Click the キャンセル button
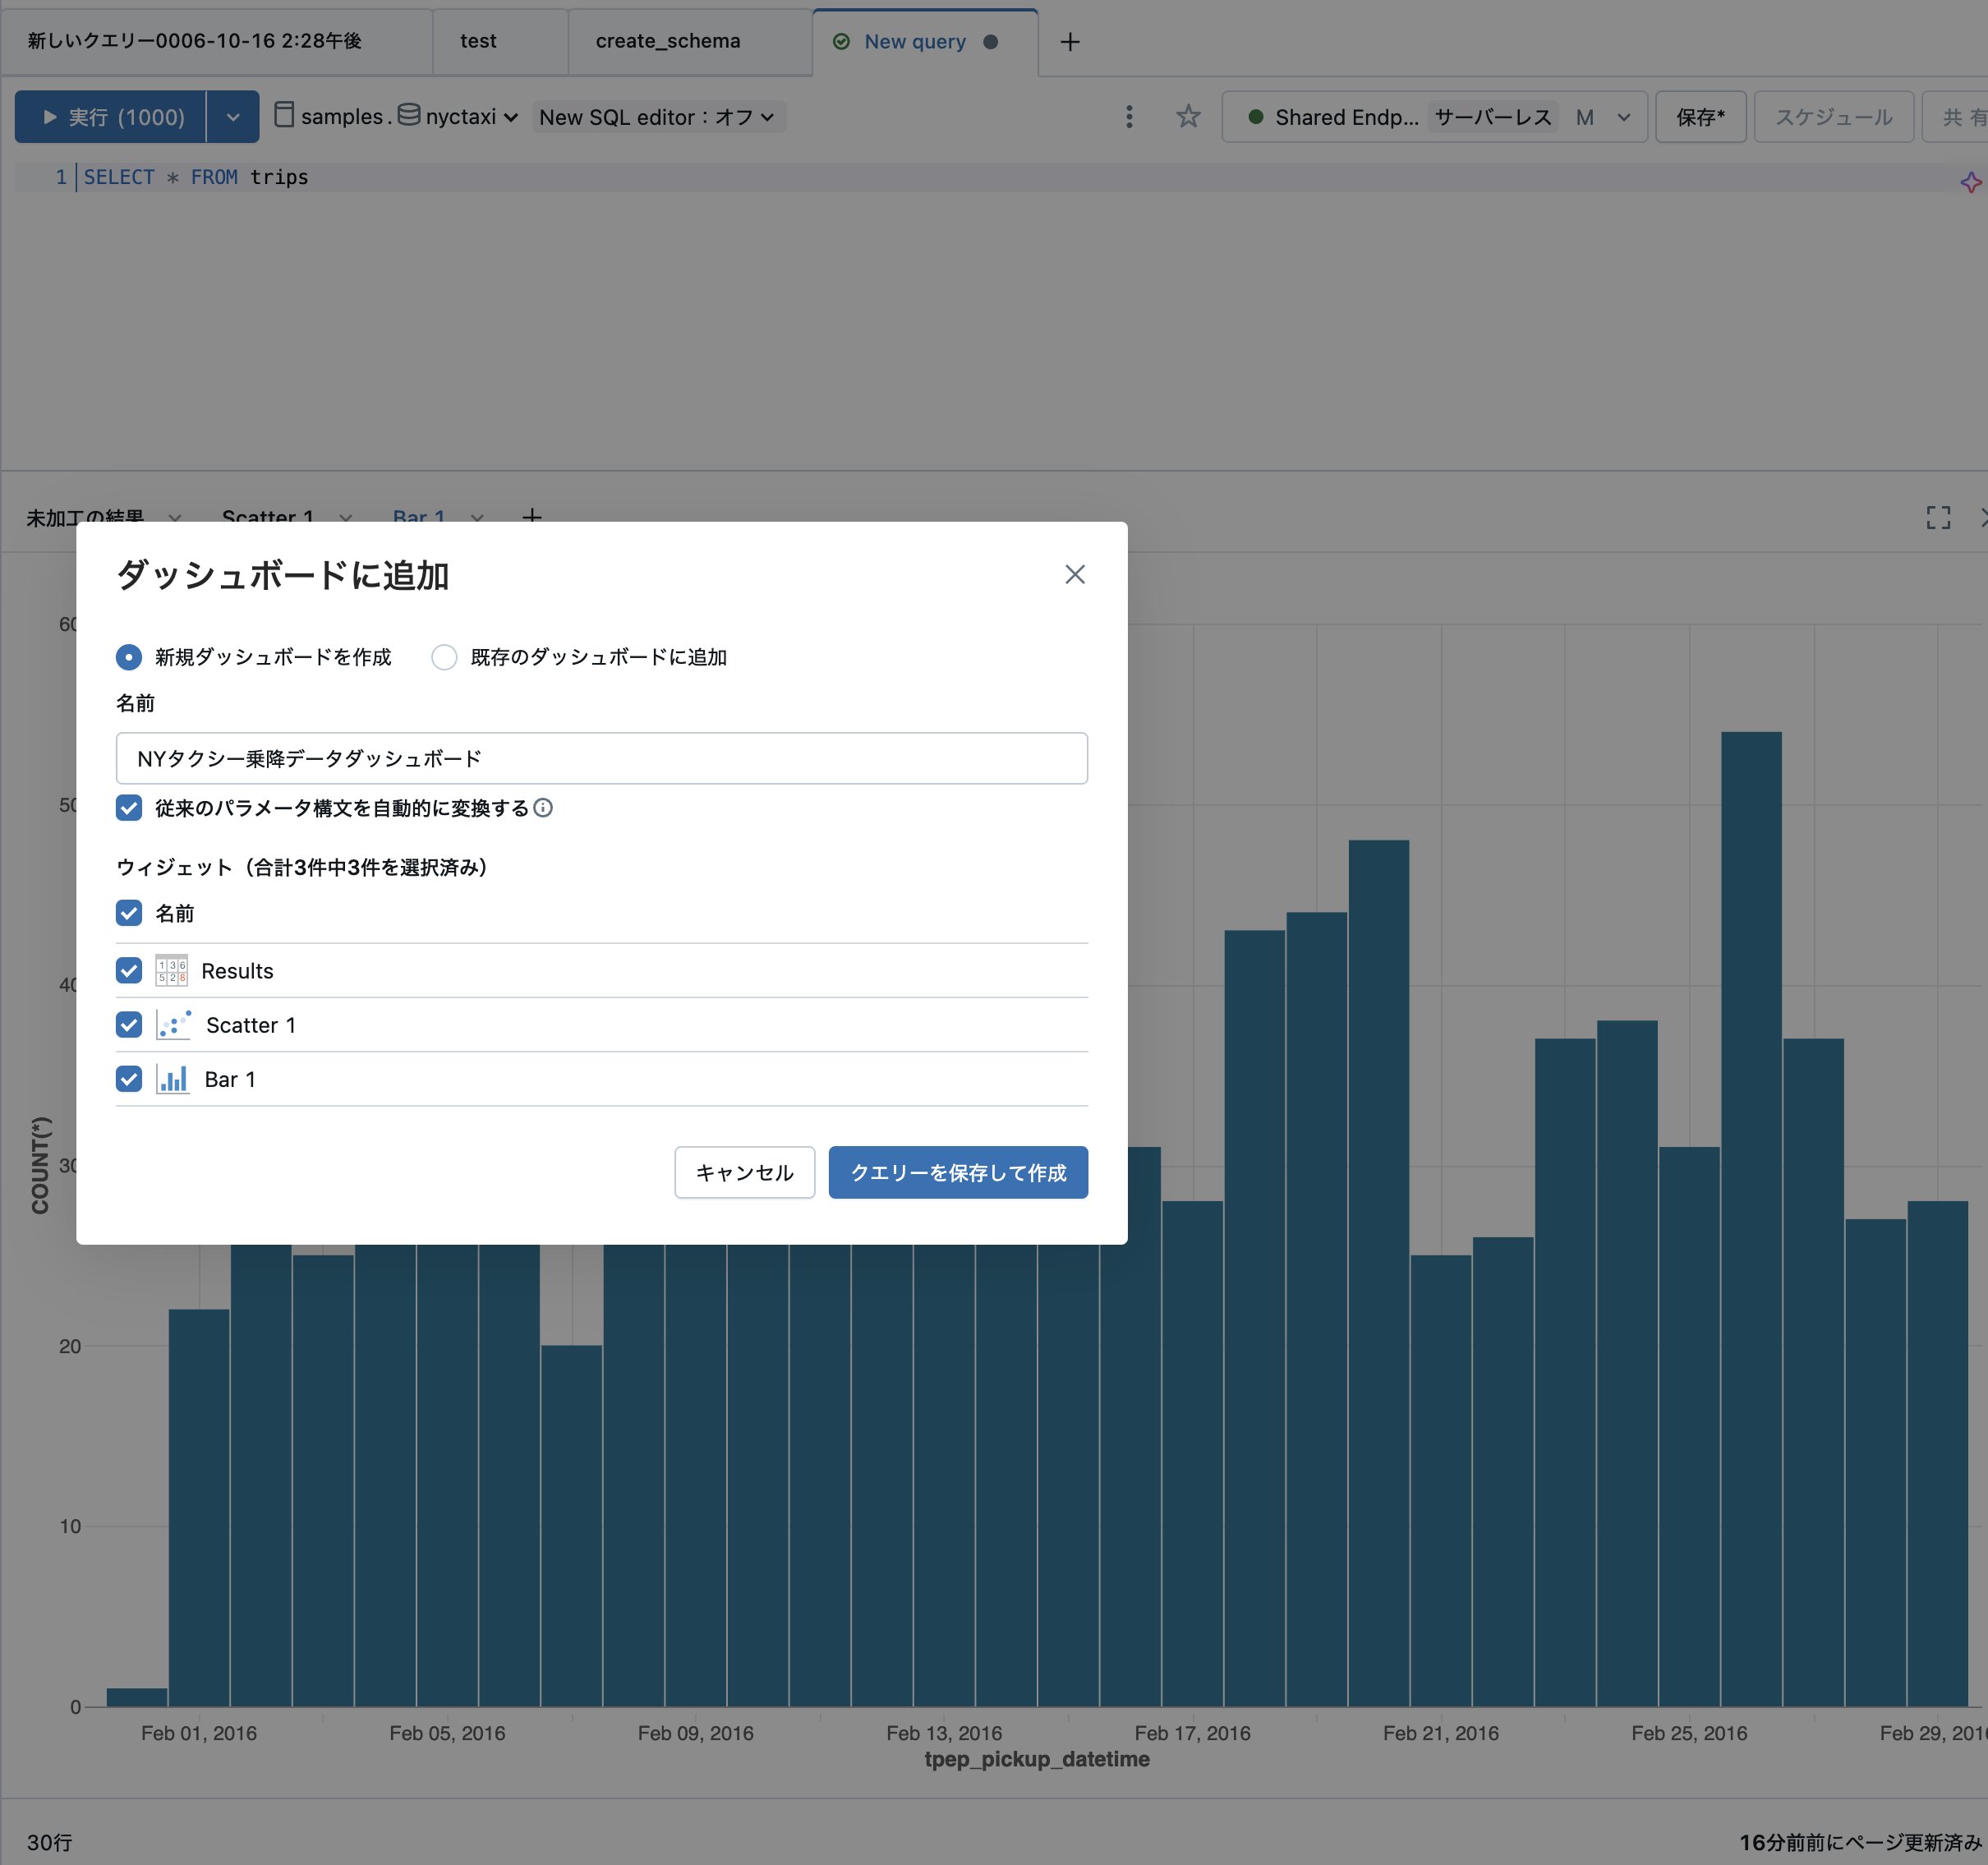The image size is (1988, 1865). click(x=744, y=1172)
